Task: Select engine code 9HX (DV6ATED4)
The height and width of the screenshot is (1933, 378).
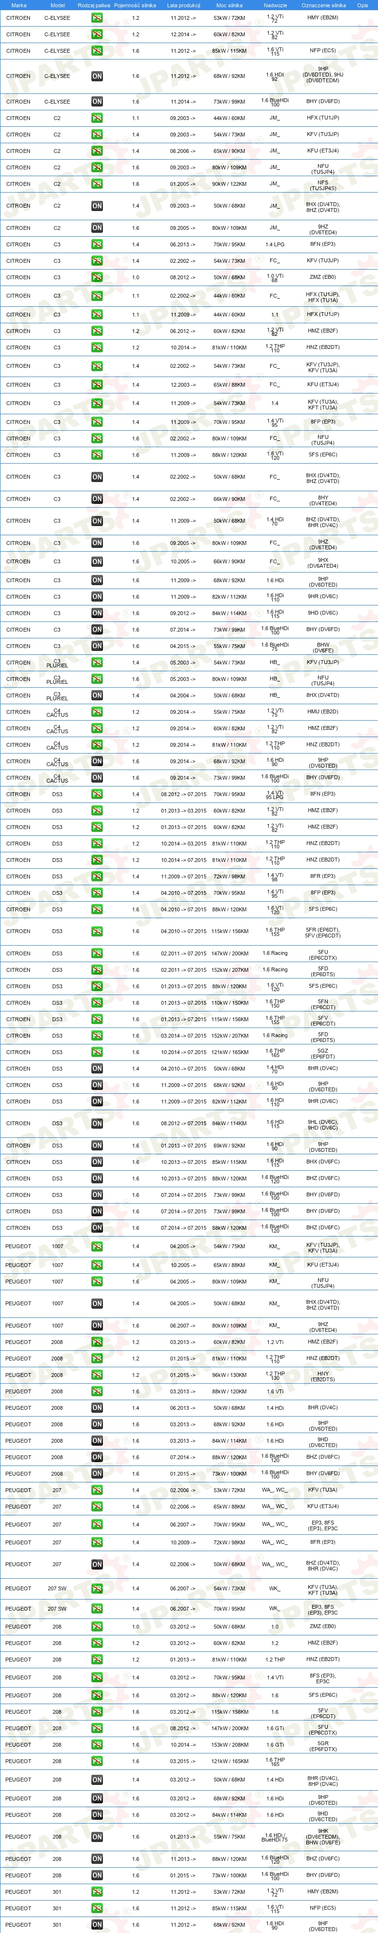Action: pyautogui.click(x=322, y=563)
